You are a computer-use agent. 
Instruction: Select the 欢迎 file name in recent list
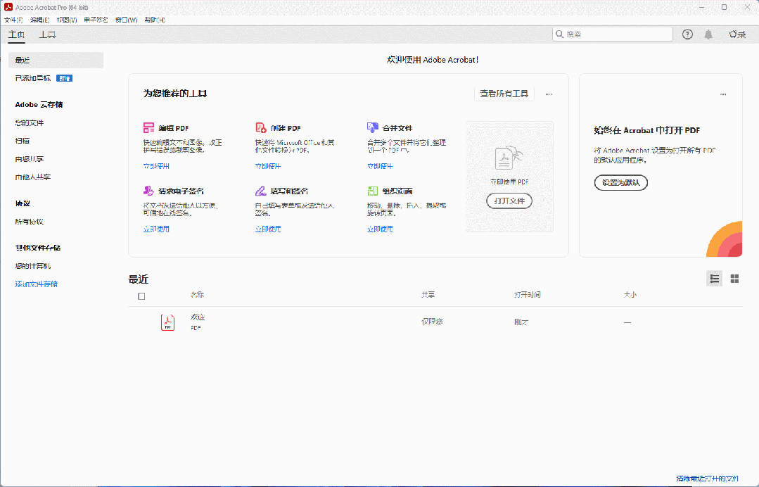click(198, 317)
